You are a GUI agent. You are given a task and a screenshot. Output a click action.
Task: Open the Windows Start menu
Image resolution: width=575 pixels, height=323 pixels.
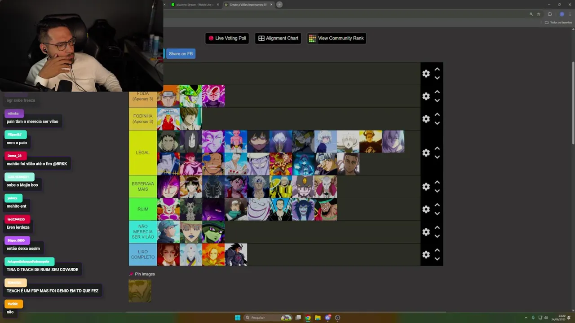238,318
